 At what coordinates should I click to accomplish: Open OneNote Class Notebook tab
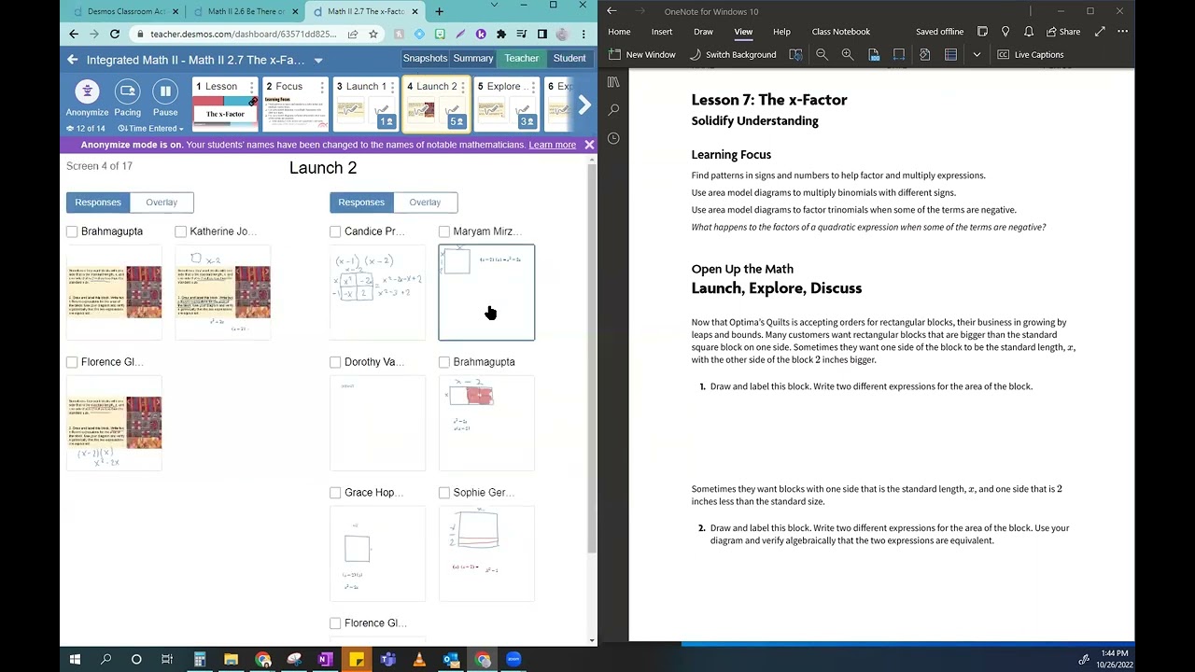pyautogui.click(x=840, y=32)
